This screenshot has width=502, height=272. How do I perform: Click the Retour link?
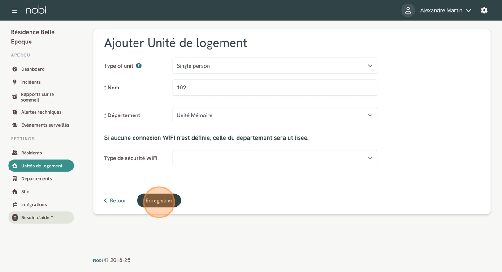click(x=115, y=200)
